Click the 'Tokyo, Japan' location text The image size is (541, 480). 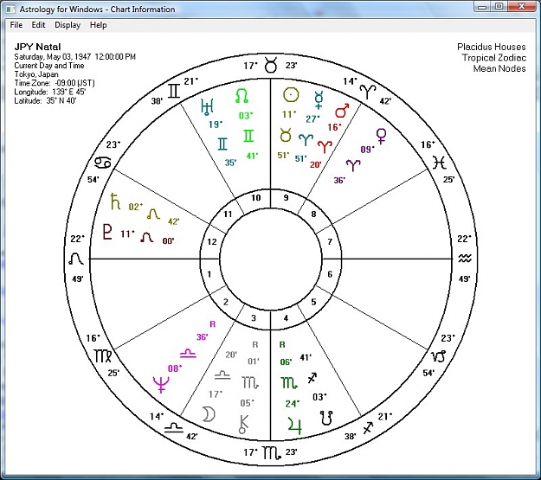click(36, 74)
